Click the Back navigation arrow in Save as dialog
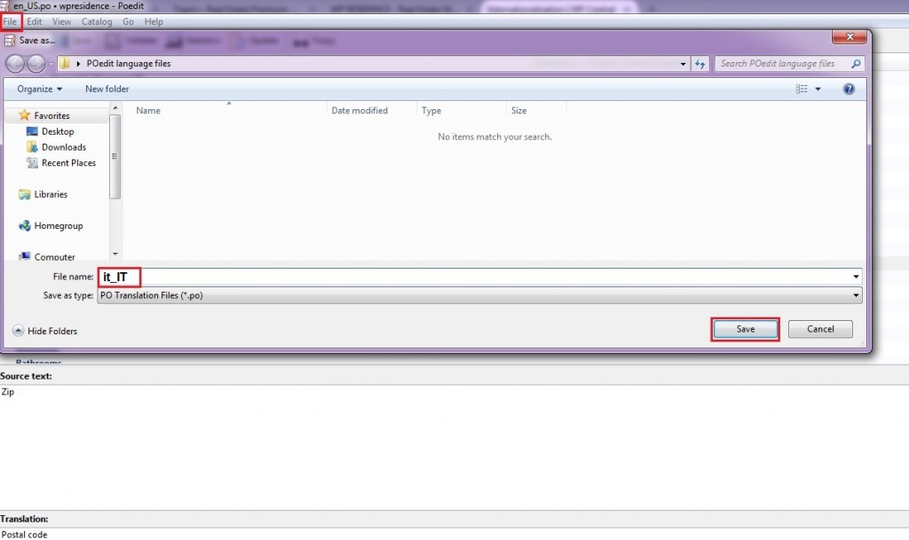The width and height of the screenshot is (909, 540). click(15, 64)
